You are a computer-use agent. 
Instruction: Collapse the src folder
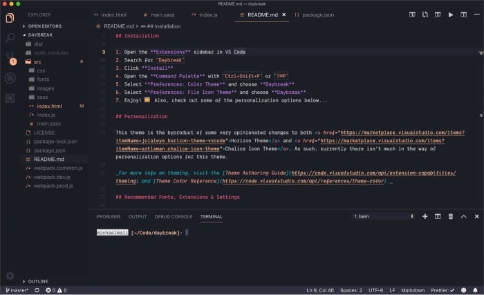click(x=33, y=61)
